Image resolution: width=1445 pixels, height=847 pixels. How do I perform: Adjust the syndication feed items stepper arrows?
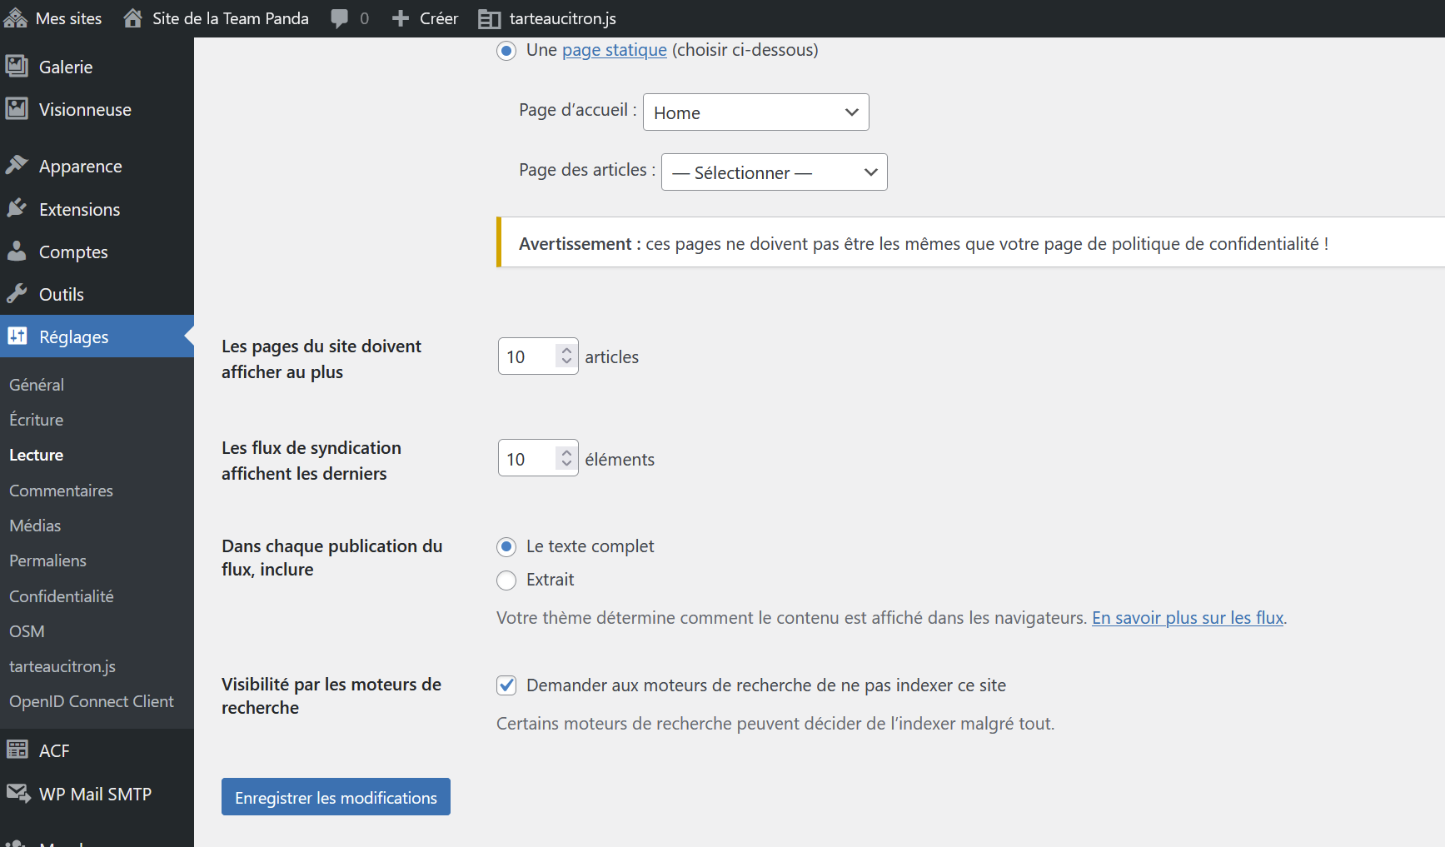pyautogui.click(x=566, y=458)
